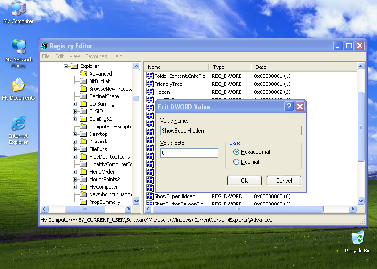
Task: Open the Favorites menu
Action: (96, 56)
